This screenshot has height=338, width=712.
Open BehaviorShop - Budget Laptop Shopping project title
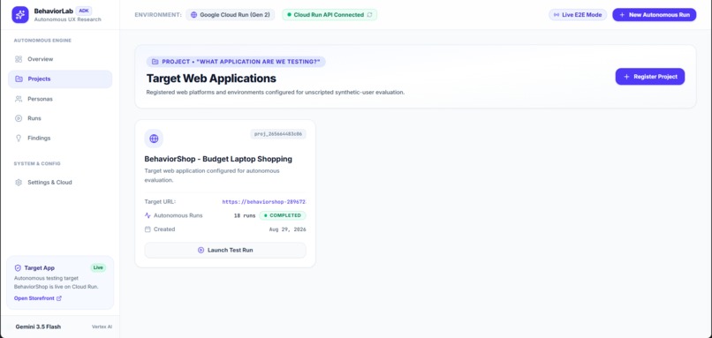(218, 159)
